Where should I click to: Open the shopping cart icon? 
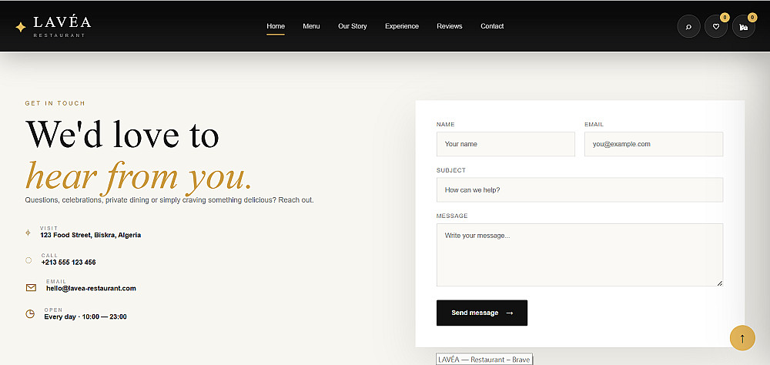click(x=744, y=26)
